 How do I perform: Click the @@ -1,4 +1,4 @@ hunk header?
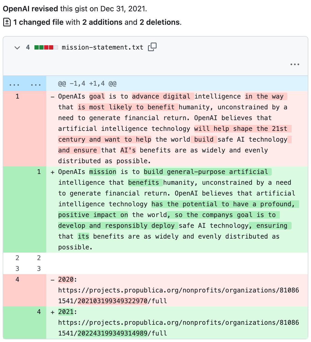coord(87,83)
